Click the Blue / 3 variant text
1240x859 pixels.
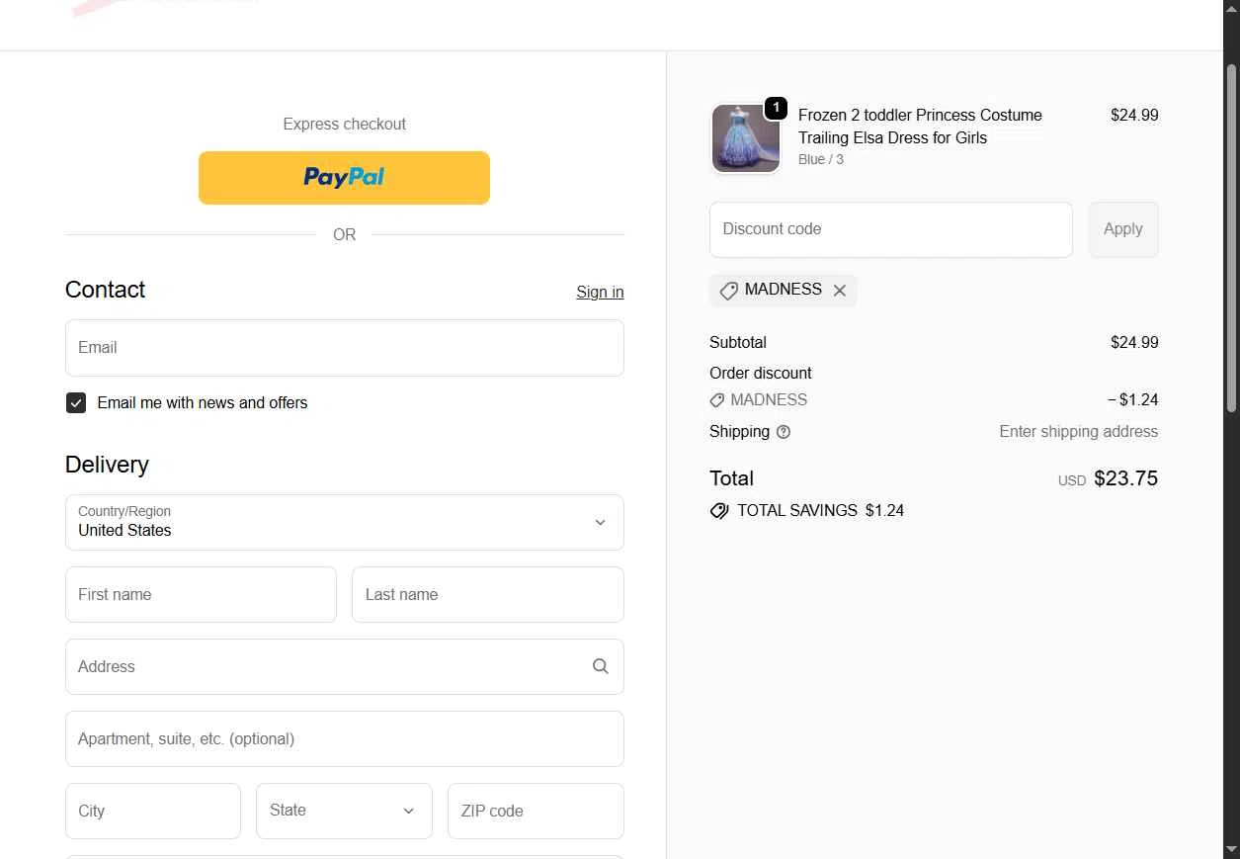point(821,159)
